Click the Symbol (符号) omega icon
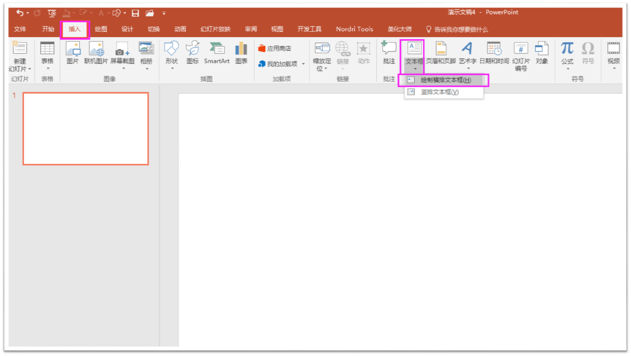631x356 pixels. (588, 48)
